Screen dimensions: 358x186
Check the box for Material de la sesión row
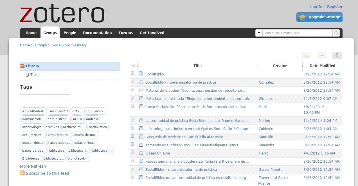point(132,89)
